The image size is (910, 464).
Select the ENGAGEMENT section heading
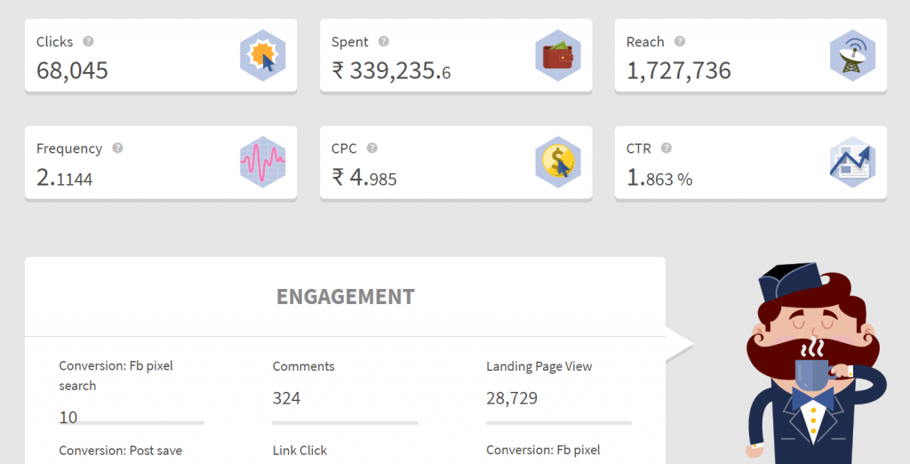point(346,297)
